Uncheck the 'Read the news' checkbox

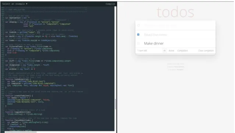point(138,35)
